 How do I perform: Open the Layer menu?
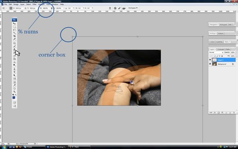pyautogui.click(x=22, y=5)
